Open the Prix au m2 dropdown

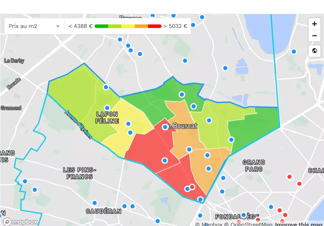click(x=34, y=26)
